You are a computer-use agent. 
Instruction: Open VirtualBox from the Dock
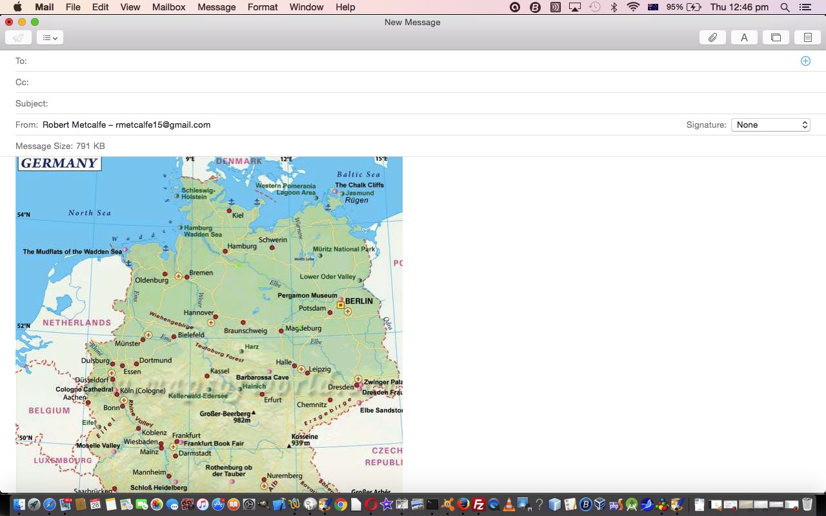click(x=601, y=504)
